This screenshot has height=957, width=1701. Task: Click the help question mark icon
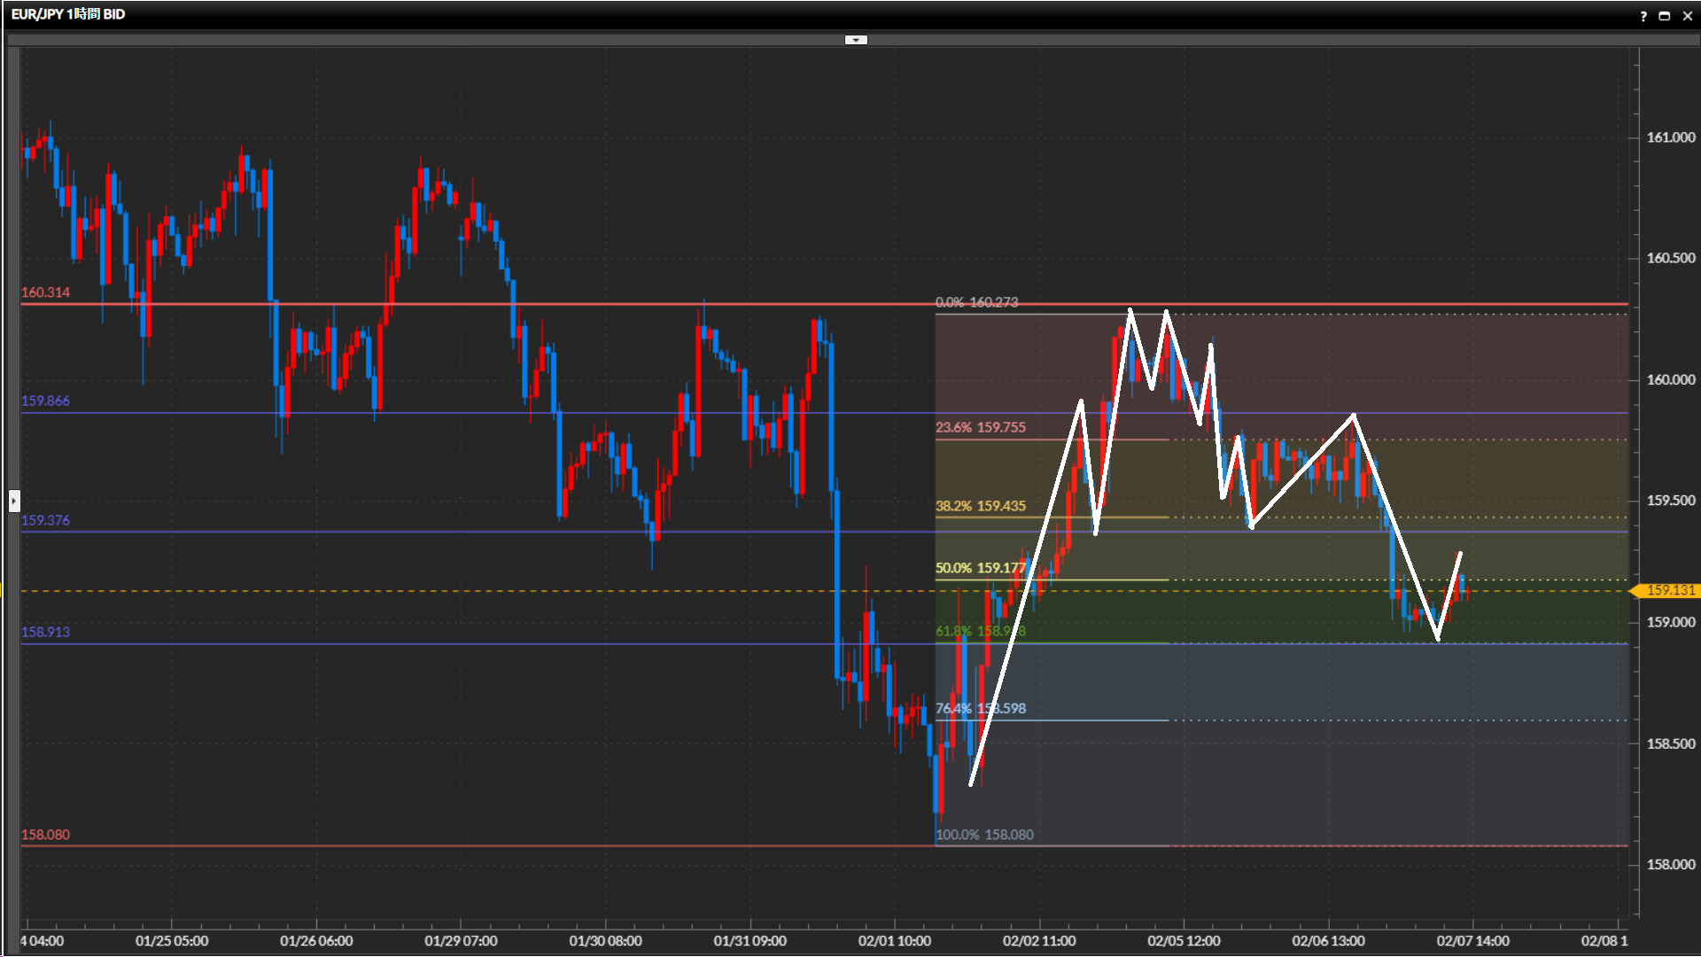(1643, 16)
